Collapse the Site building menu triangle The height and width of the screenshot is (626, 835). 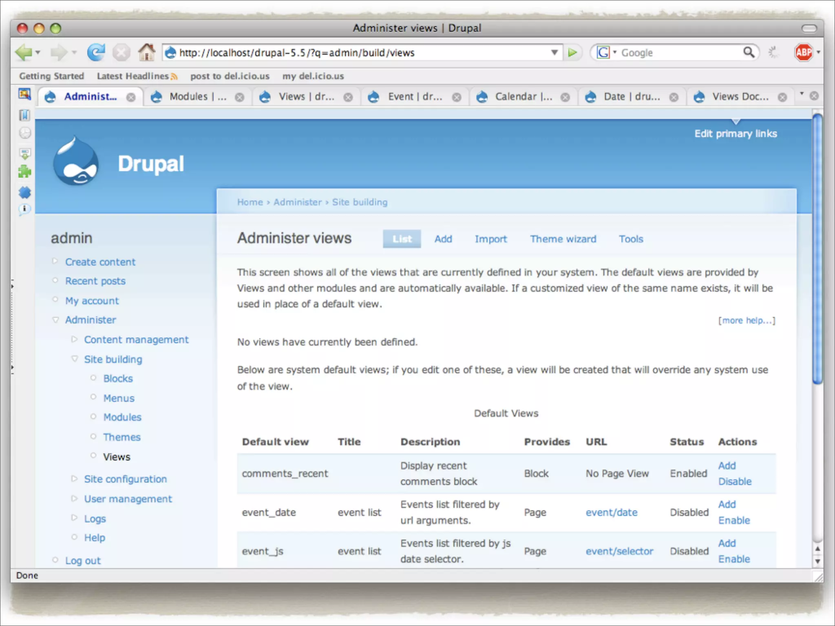pos(75,359)
